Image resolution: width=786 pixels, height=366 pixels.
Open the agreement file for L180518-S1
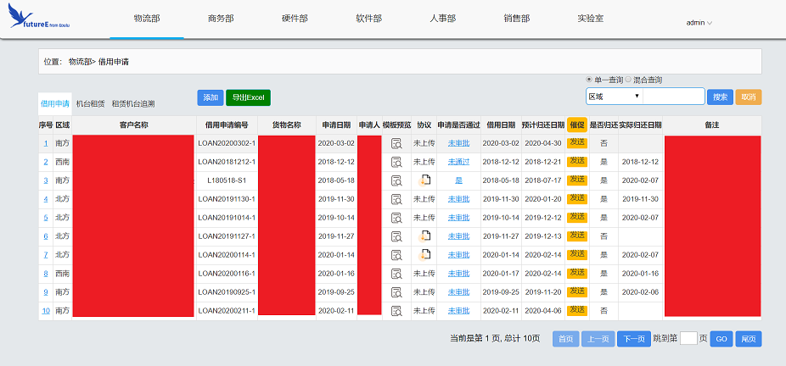(425, 180)
